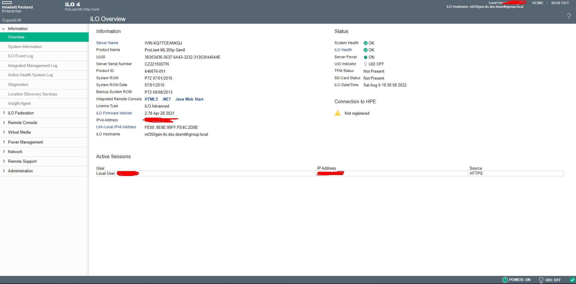Launch Java Web Start remote console

pyautogui.click(x=189, y=99)
